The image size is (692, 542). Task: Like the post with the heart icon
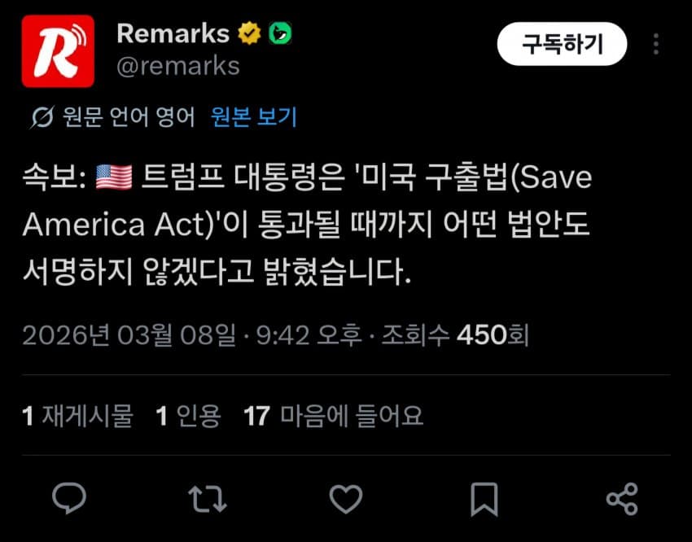click(x=346, y=499)
